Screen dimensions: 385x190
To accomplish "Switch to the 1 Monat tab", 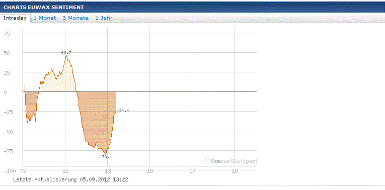I will [x=45, y=18].
